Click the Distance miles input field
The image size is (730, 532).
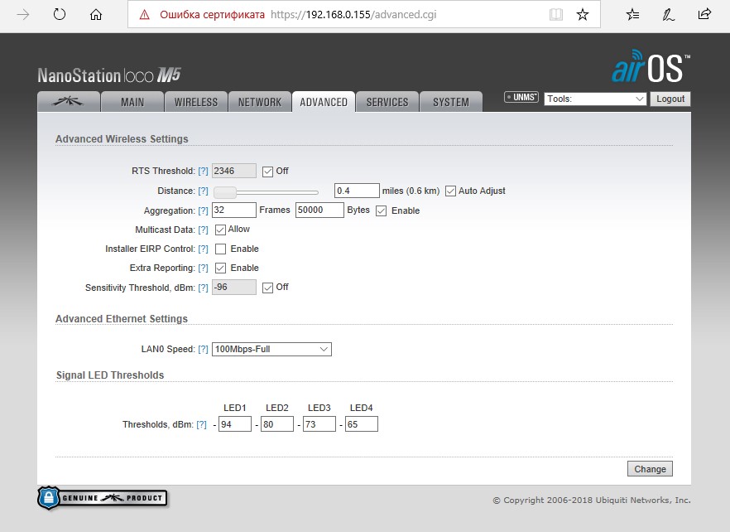pyautogui.click(x=357, y=191)
